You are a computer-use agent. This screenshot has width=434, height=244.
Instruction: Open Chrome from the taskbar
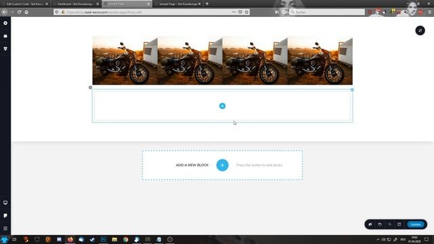point(125,239)
